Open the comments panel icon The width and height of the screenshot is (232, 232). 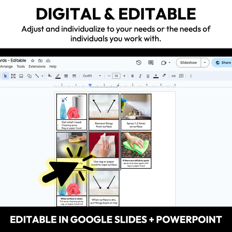click(151, 63)
